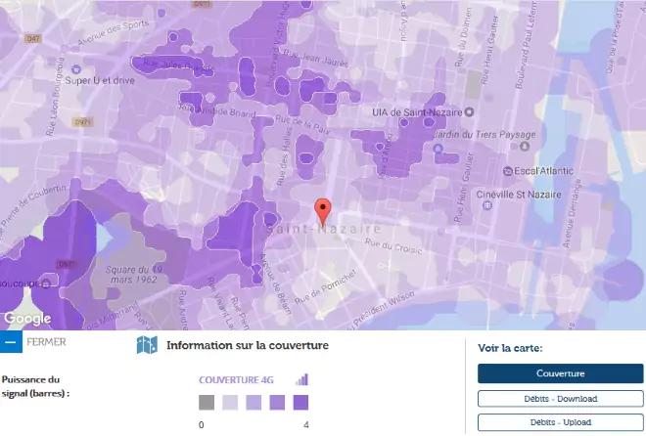Click the Rue du Croisic street label

(393, 246)
